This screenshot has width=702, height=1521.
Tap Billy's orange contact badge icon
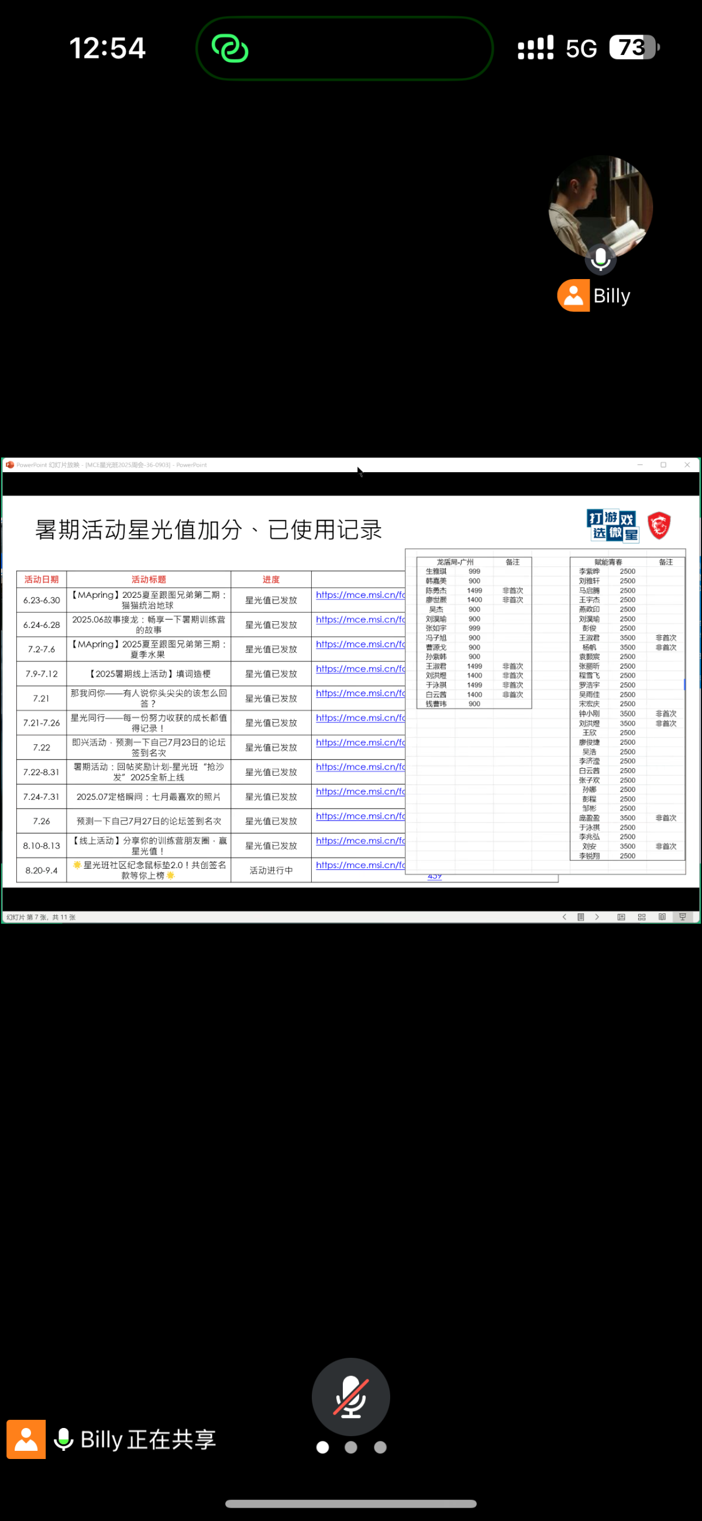tap(573, 295)
